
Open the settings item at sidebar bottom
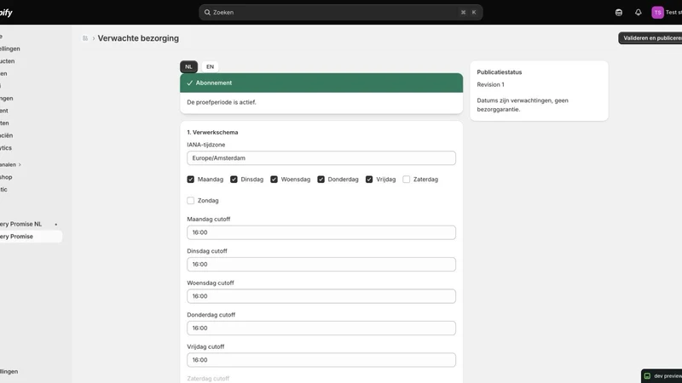11,372
